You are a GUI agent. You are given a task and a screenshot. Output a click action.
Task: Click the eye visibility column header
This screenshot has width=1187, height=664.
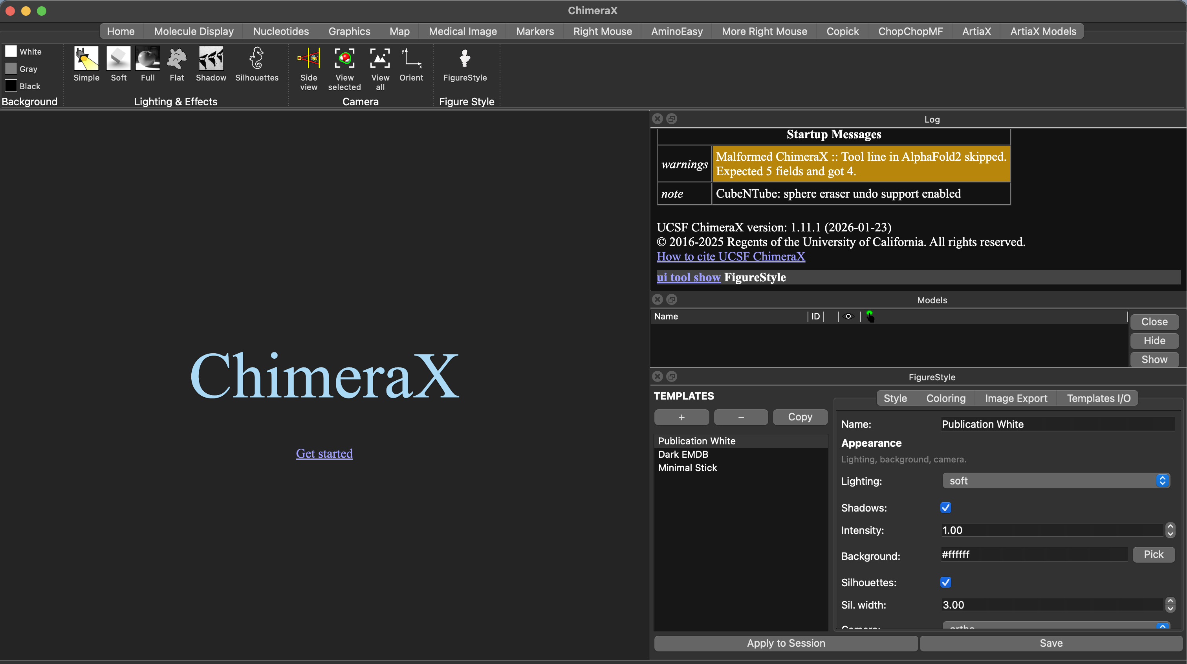(x=848, y=316)
